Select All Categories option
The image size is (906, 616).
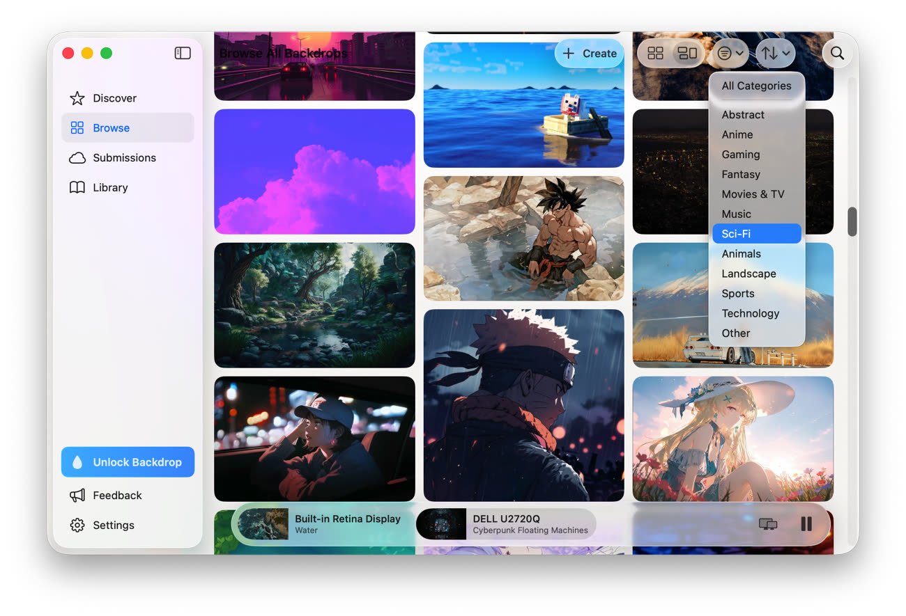coord(757,86)
